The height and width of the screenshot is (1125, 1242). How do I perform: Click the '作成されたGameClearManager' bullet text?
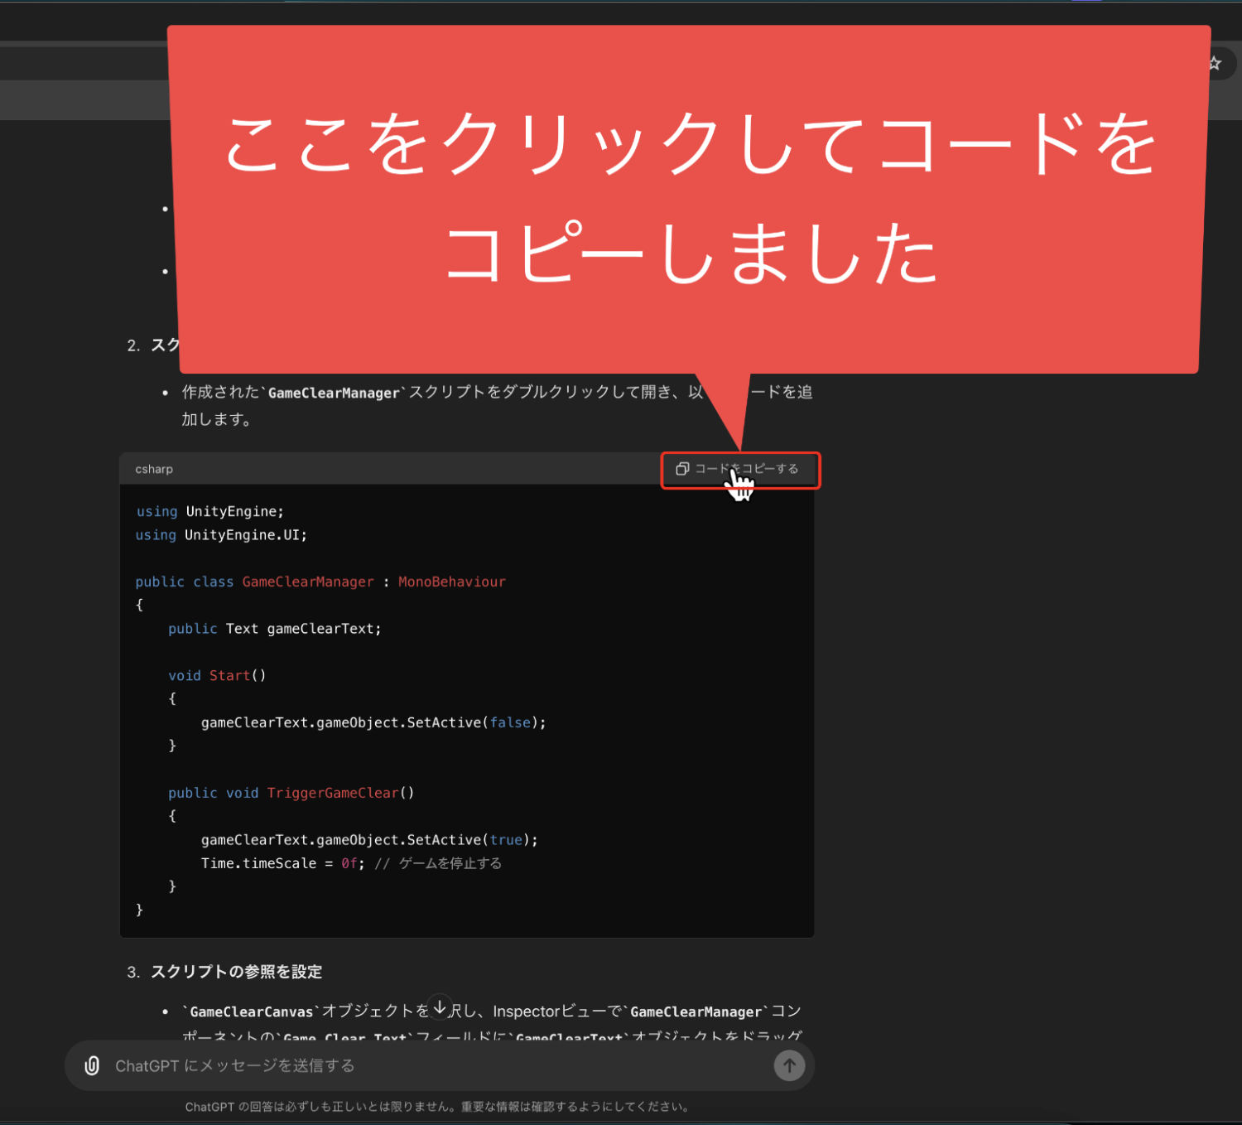click(497, 405)
